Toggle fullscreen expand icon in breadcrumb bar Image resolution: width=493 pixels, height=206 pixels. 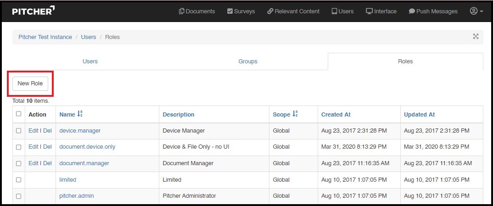pyautogui.click(x=476, y=37)
